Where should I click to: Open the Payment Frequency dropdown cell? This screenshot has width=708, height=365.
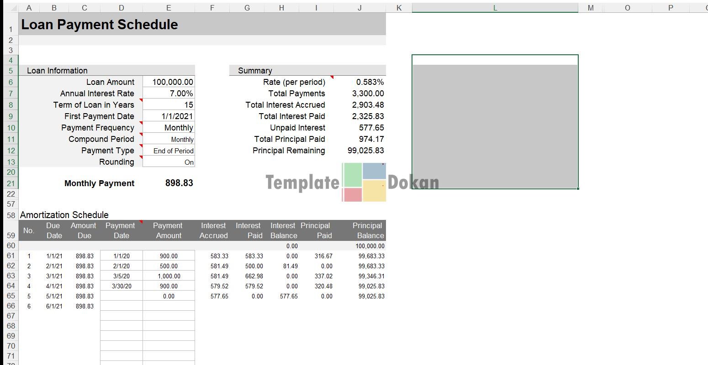tap(169, 128)
